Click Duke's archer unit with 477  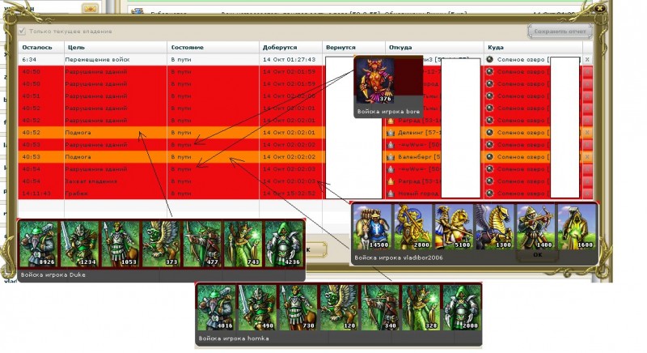click(201, 244)
